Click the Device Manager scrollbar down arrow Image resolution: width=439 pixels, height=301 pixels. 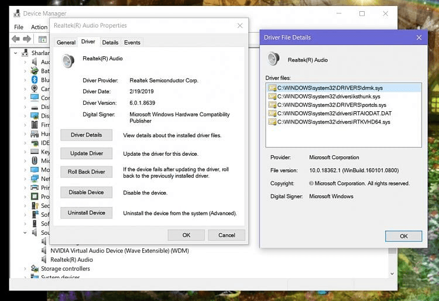point(392,273)
